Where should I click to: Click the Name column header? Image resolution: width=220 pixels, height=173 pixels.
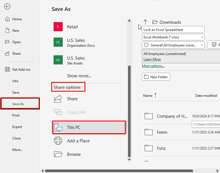click(148, 96)
